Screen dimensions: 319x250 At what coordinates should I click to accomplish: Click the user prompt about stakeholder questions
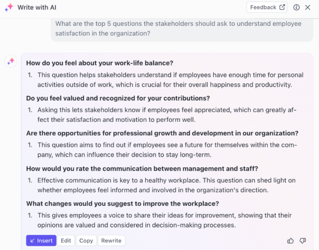point(178,29)
